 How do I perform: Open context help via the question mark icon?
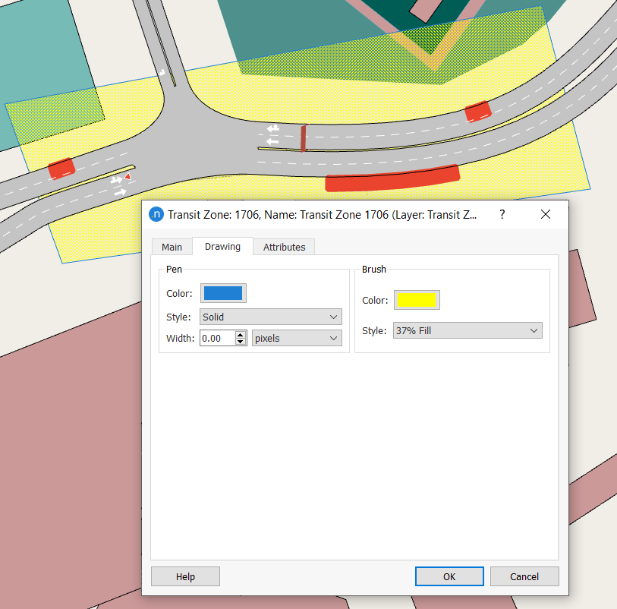pos(502,214)
